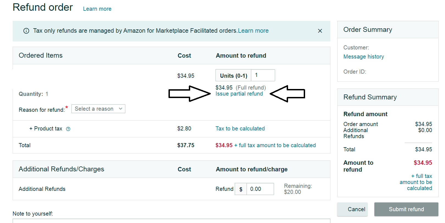Click the Additional Refunds amount field
The image size is (445, 223).
[x=260, y=189]
